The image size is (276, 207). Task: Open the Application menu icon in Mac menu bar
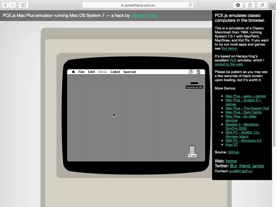click(198, 72)
